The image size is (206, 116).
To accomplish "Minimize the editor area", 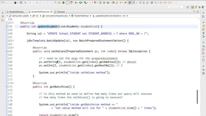I will 194,12.
